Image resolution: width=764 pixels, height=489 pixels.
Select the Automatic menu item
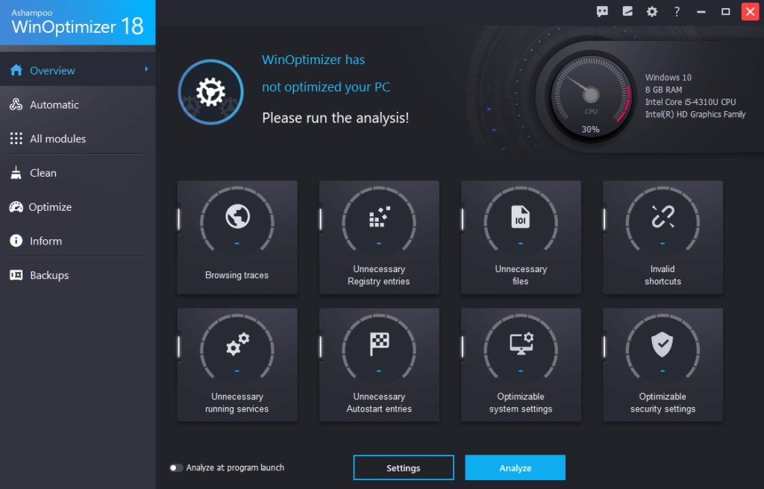tap(78, 104)
